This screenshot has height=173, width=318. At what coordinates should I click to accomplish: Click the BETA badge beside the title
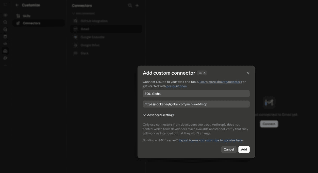click(x=202, y=73)
